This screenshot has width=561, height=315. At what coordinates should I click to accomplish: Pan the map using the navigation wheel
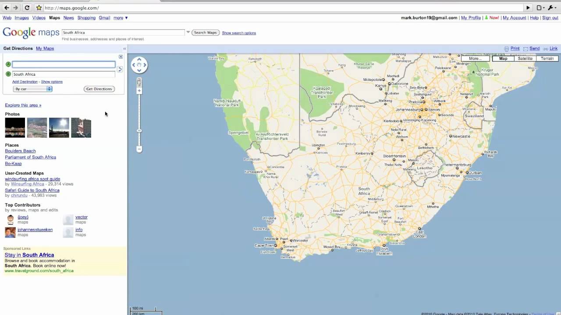click(x=139, y=65)
